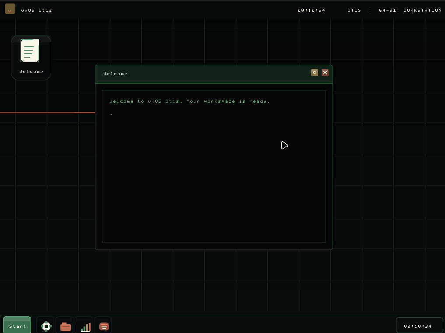The width and height of the screenshot is (445, 333).
Task: Click the vxOS Otis title text
Action: pos(37,10)
